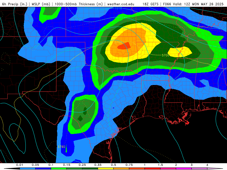Select the 3–4 legend swatch

pyautogui.click(x=199, y=168)
